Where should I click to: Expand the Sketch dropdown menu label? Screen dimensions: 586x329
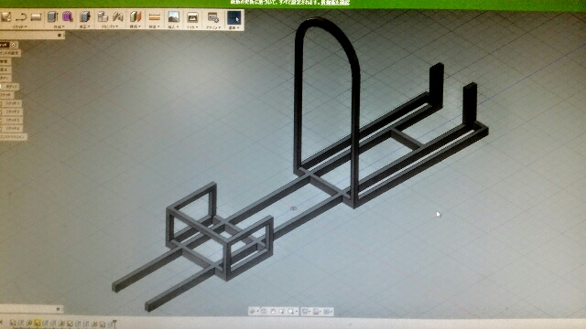[19, 27]
